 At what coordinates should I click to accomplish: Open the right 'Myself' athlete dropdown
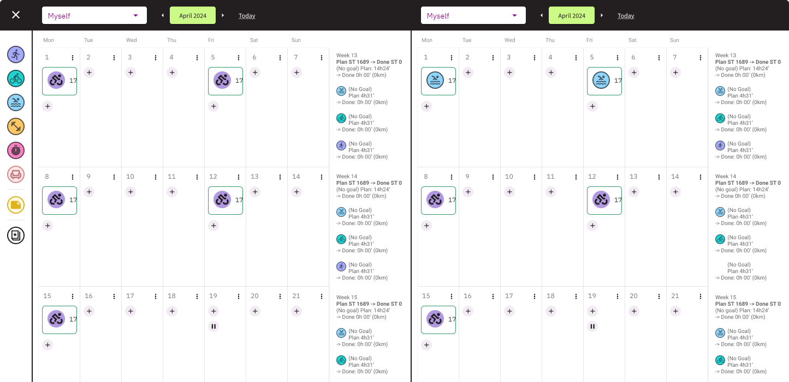pos(473,15)
